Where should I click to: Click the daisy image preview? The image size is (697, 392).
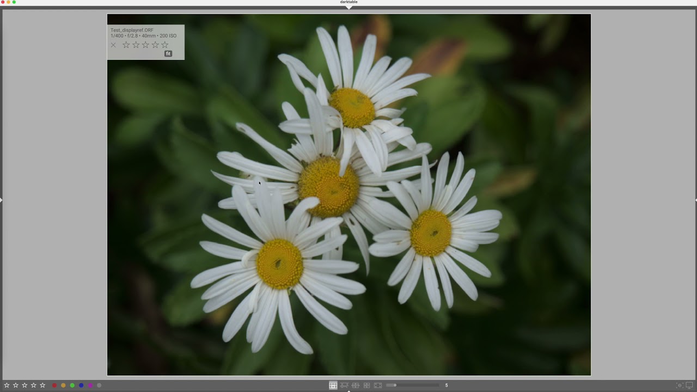pyautogui.click(x=349, y=195)
